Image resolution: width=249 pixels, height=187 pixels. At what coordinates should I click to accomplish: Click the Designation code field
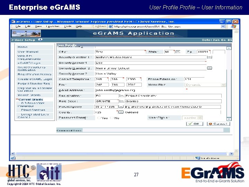107,96
